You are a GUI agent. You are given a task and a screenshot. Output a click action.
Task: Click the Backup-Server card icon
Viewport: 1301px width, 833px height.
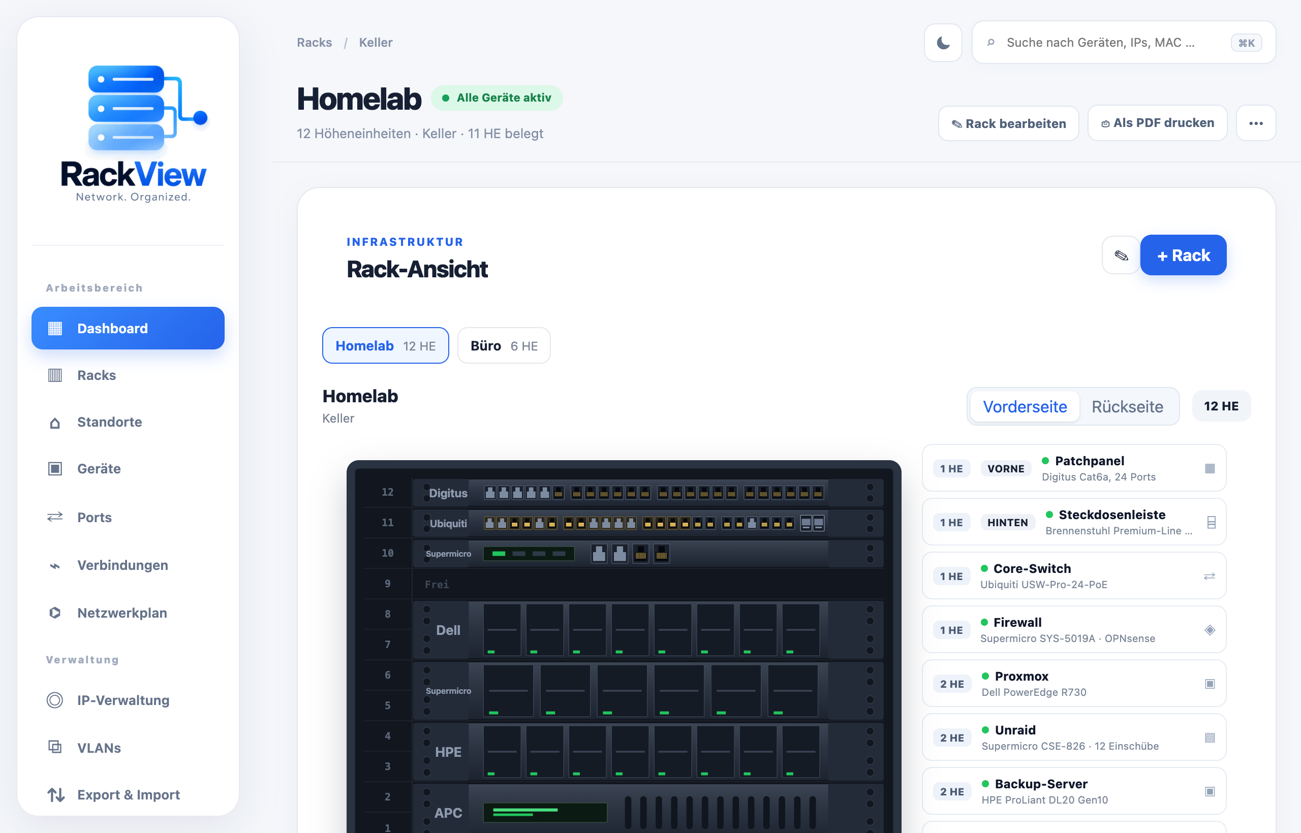(x=1210, y=791)
